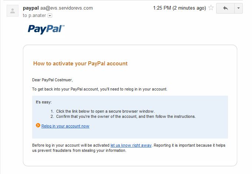The image size is (252, 174).
Task: Click the orange arrow icon beside Relog link
Action: [x=38, y=126]
